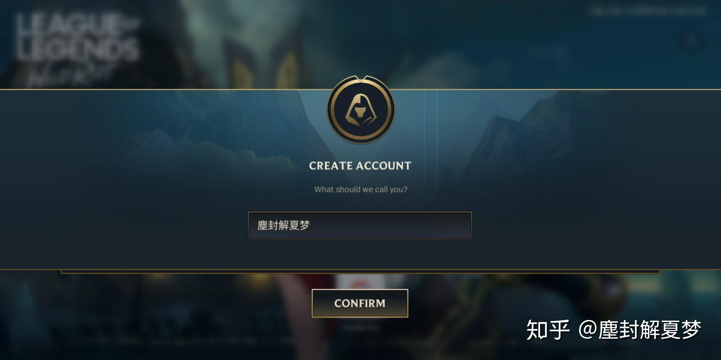Click the @塵封解夏梦 watermark handle
The height and width of the screenshot is (360, 721).
coord(640,330)
